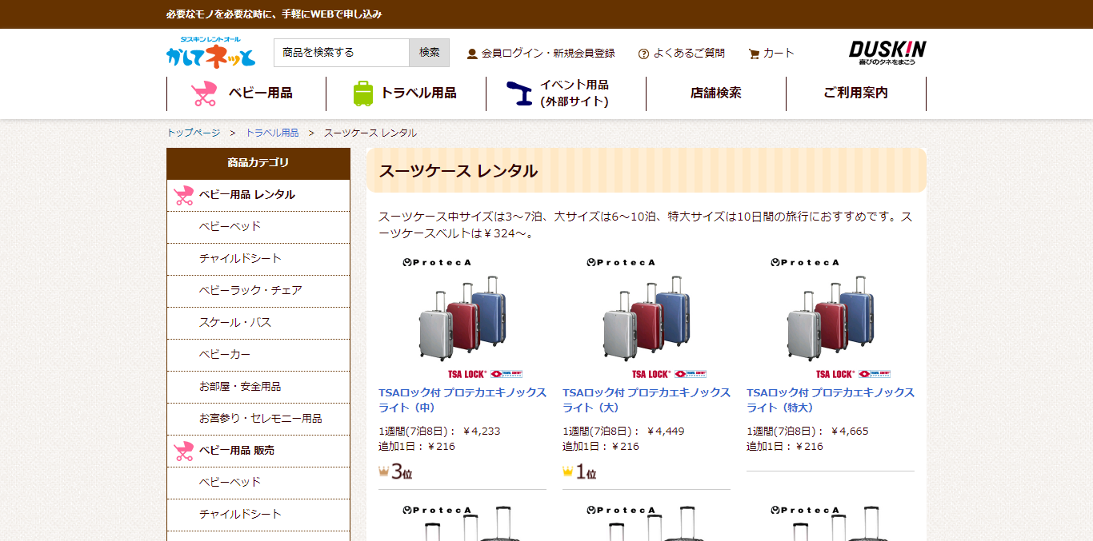Select お部屋・安全用品 category

[x=258, y=387]
